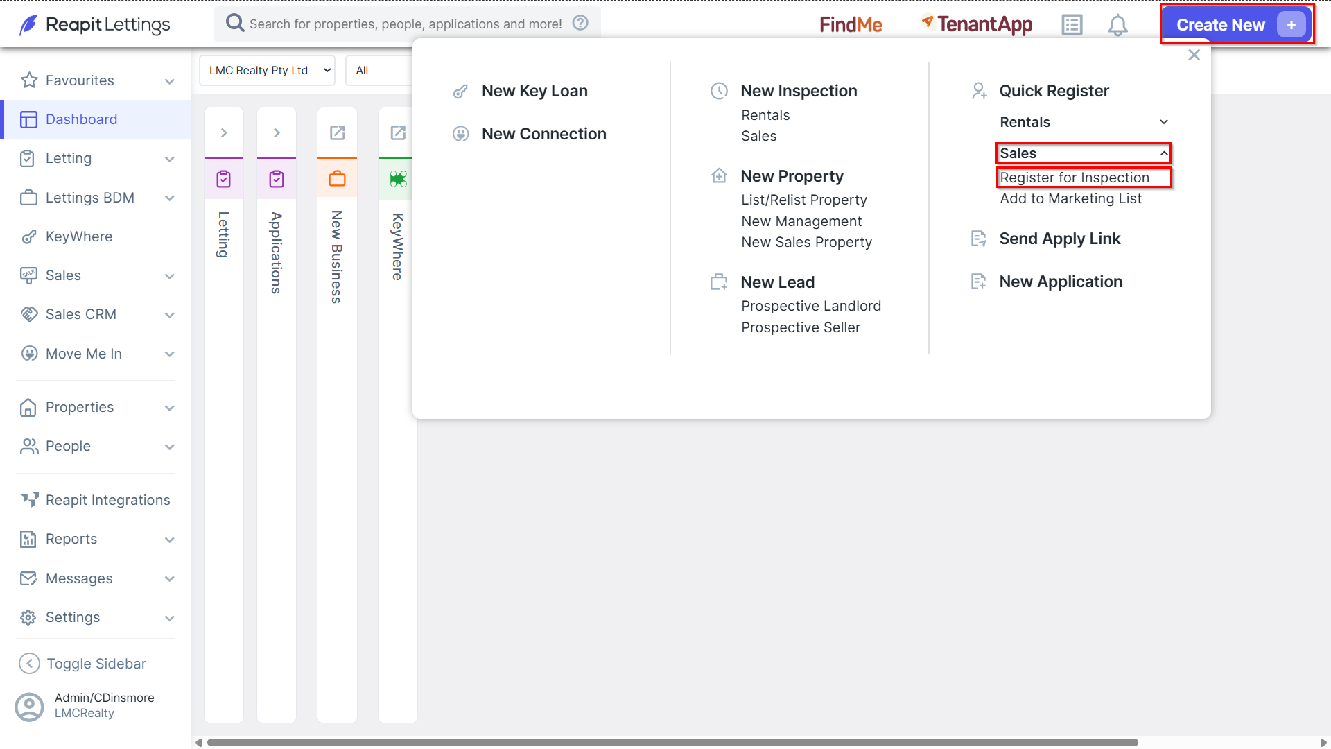The image size is (1331, 749).
Task: Open the list view icon in header
Action: tap(1072, 25)
